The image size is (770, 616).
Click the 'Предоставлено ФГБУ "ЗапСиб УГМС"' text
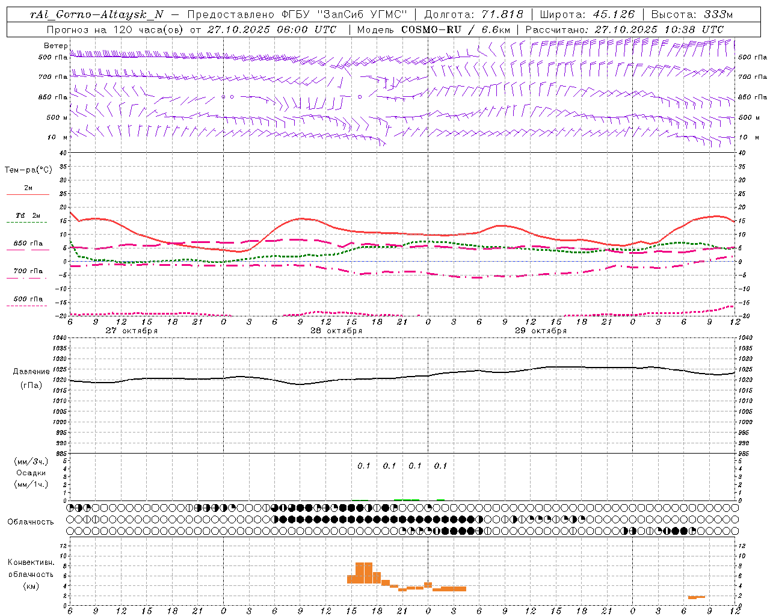[x=298, y=14]
